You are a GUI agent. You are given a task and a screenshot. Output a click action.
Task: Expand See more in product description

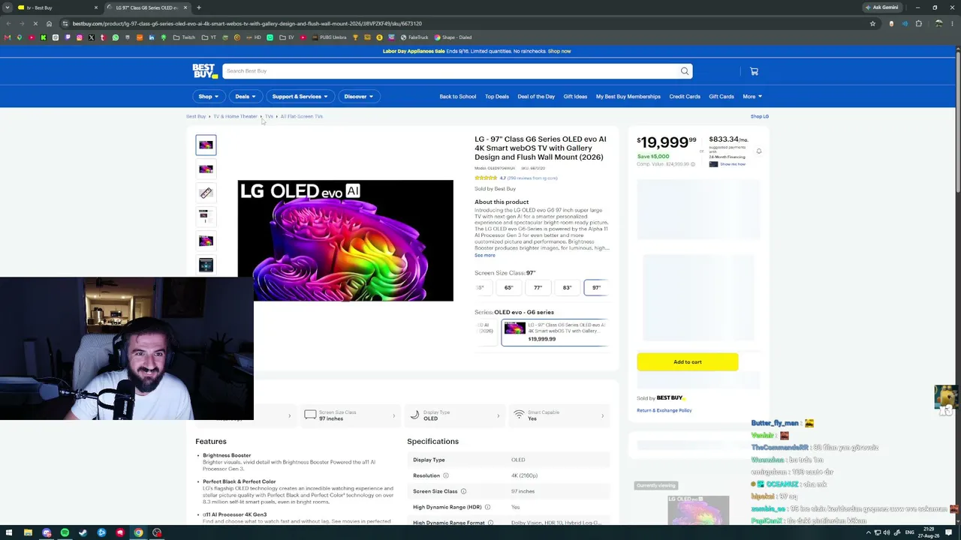click(485, 256)
